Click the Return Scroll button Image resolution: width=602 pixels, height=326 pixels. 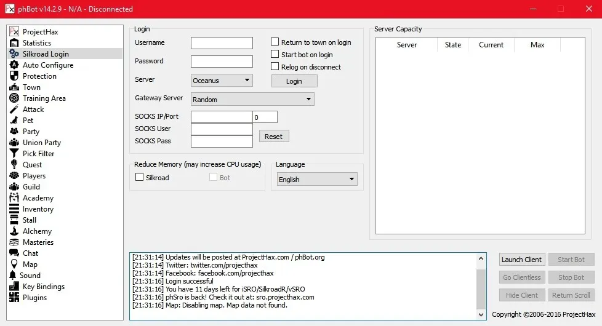tap(571, 295)
